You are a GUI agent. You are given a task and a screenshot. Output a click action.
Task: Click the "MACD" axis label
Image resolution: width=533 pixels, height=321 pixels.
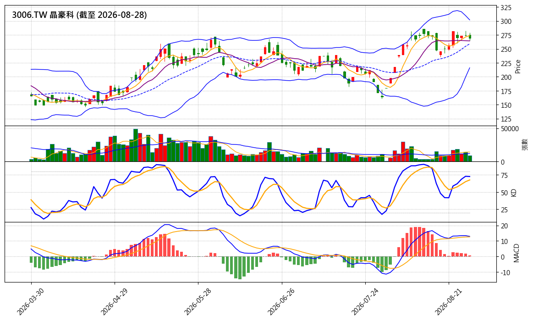(517, 253)
